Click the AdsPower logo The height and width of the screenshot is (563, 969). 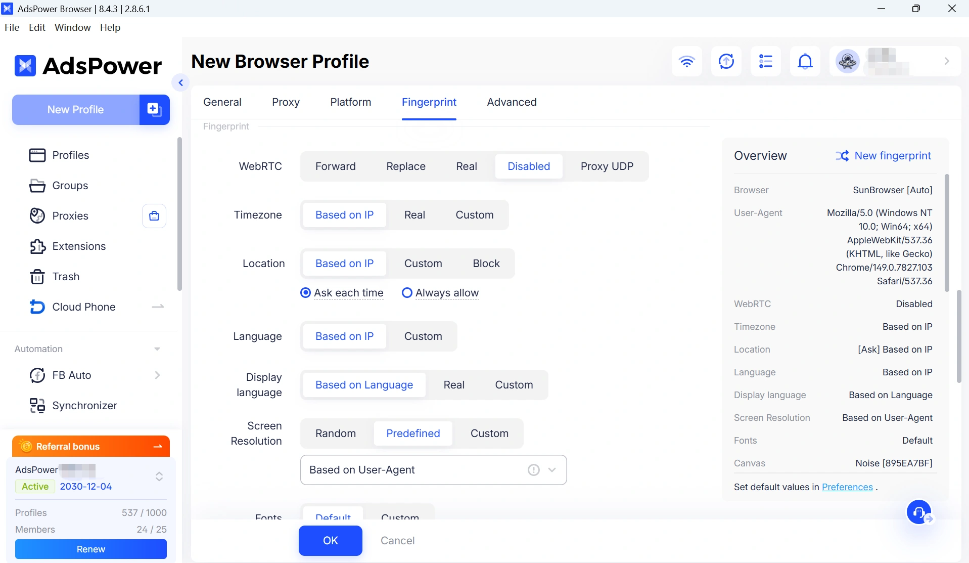tap(88, 66)
